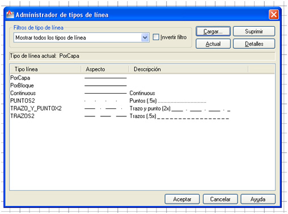Close the Administrador de tipos de línea dialog

click(x=274, y=15)
